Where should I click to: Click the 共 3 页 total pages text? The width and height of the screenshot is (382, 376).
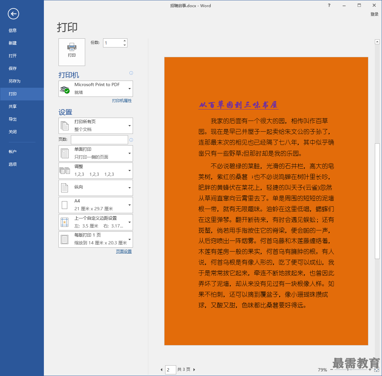[184, 370]
